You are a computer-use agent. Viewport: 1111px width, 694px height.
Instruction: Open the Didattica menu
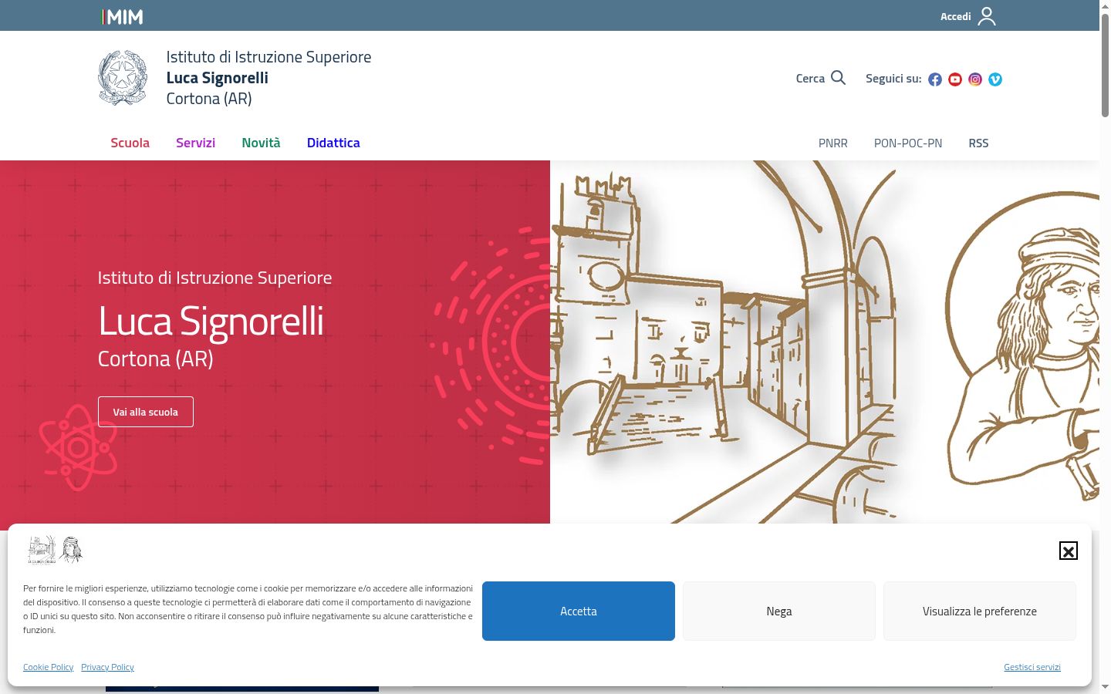pyautogui.click(x=333, y=143)
